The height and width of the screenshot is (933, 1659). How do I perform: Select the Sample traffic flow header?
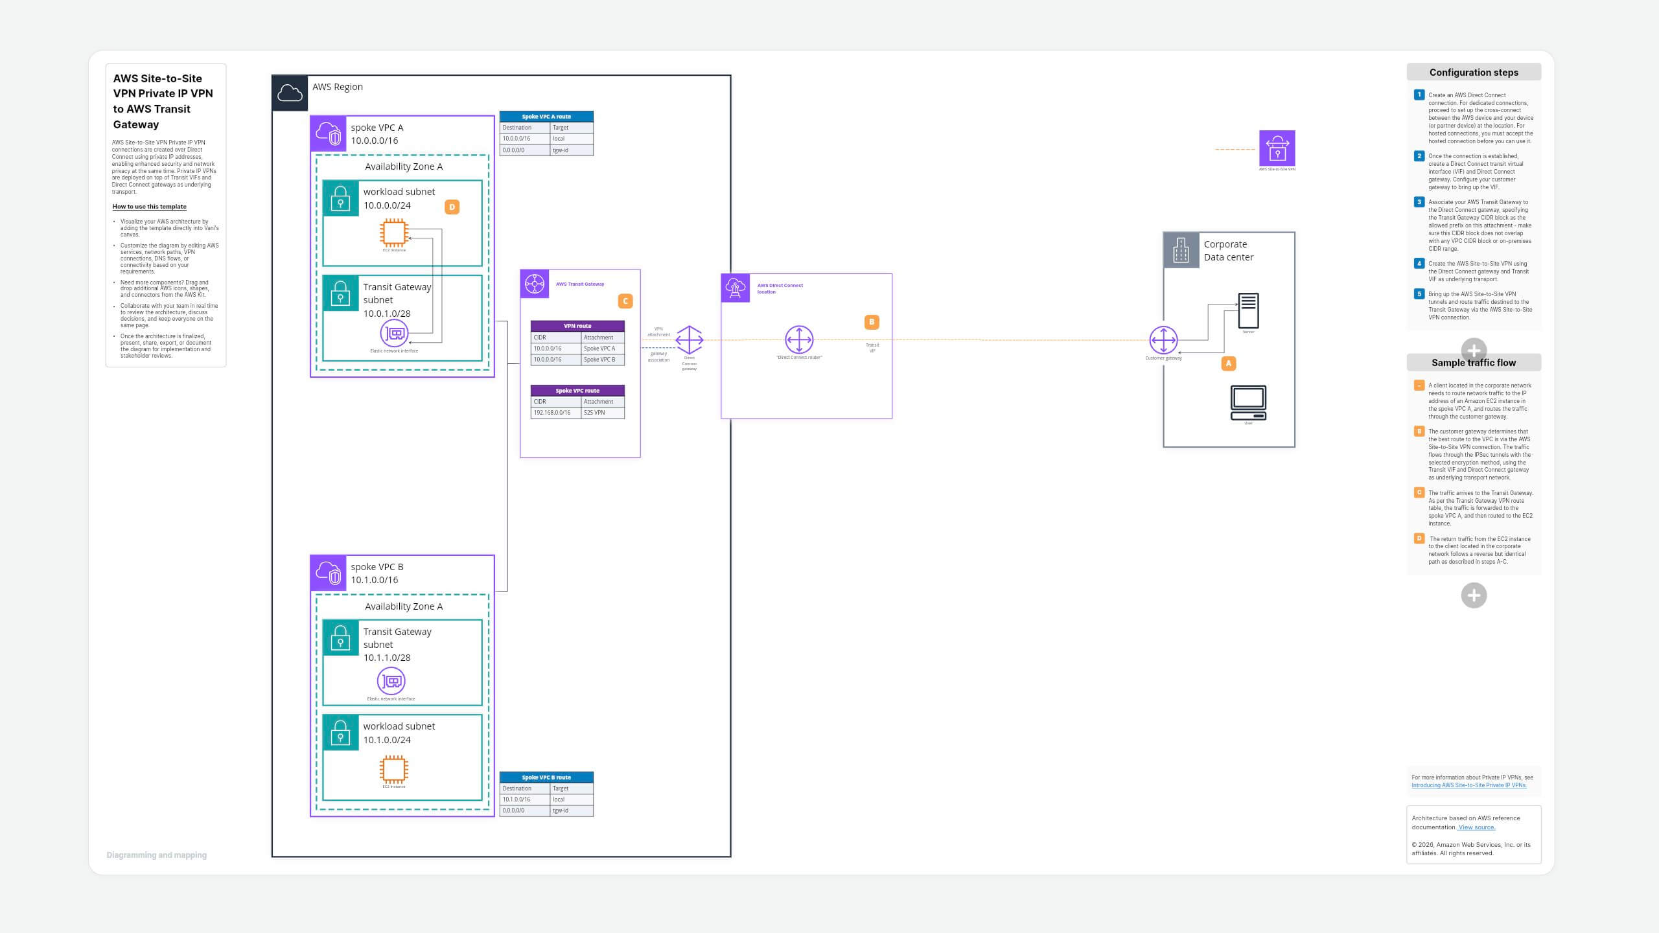pyautogui.click(x=1474, y=363)
